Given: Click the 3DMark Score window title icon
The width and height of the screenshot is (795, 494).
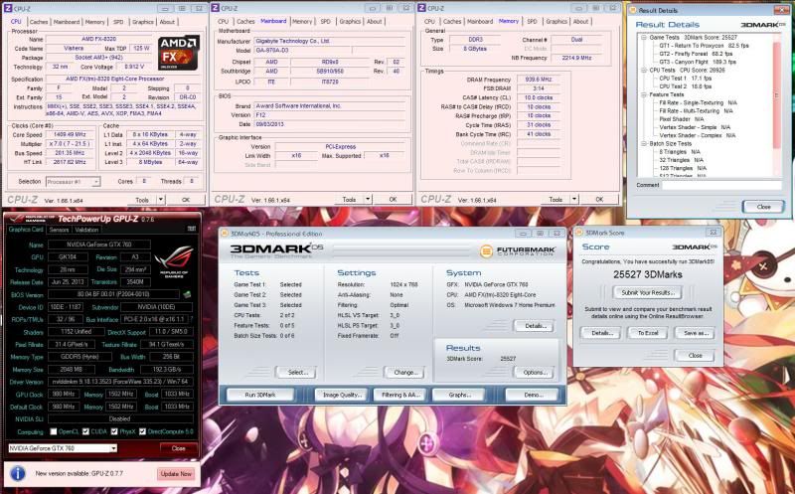Looking at the screenshot, I should pyautogui.click(x=579, y=233).
